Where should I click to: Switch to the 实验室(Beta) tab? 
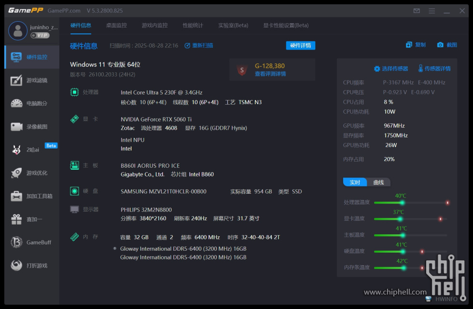click(233, 25)
